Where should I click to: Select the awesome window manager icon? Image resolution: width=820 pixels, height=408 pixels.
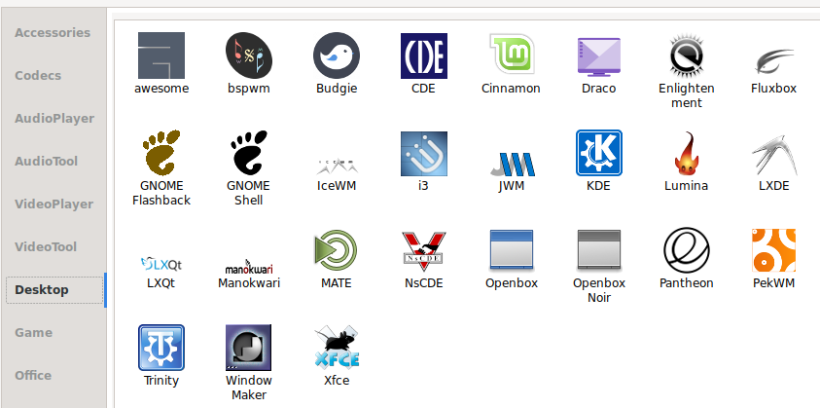coord(161,55)
